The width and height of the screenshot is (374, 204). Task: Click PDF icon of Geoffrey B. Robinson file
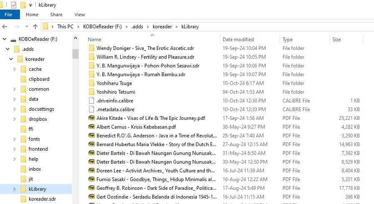tap(92, 188)
